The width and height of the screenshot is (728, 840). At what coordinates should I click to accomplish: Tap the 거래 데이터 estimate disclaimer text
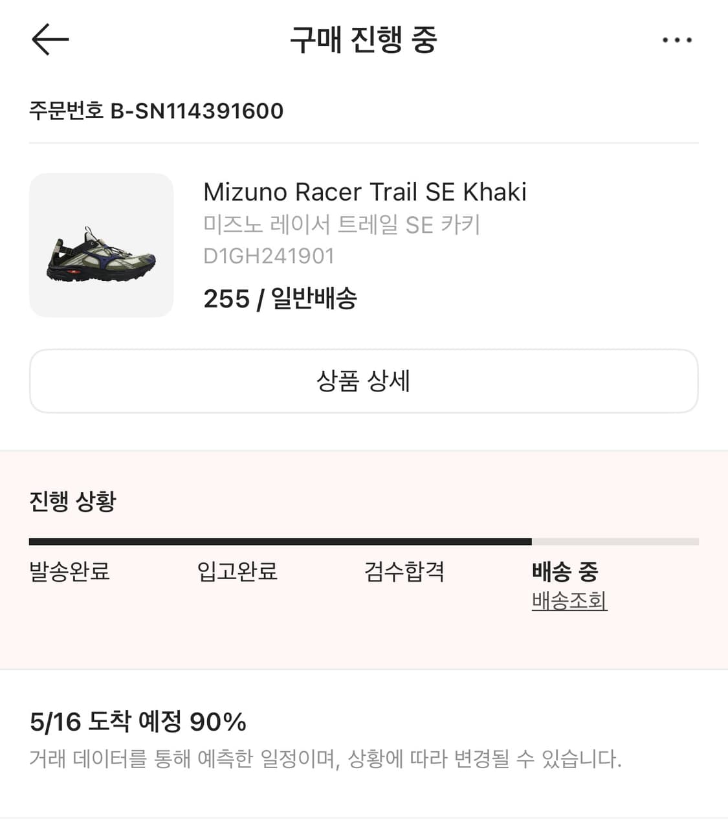click(325, 758)
